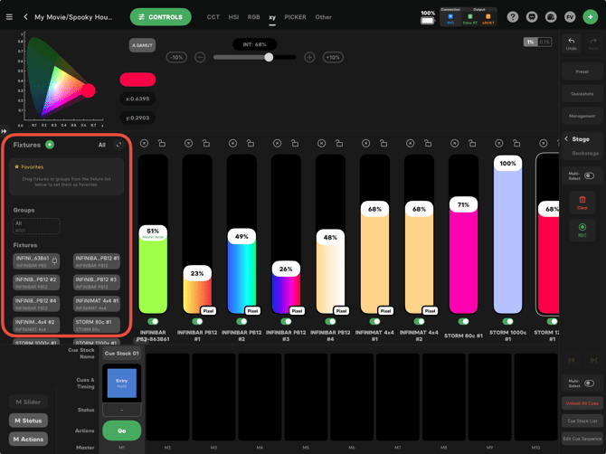Switch to the RGB color mode tab

[x=253, y=17]
